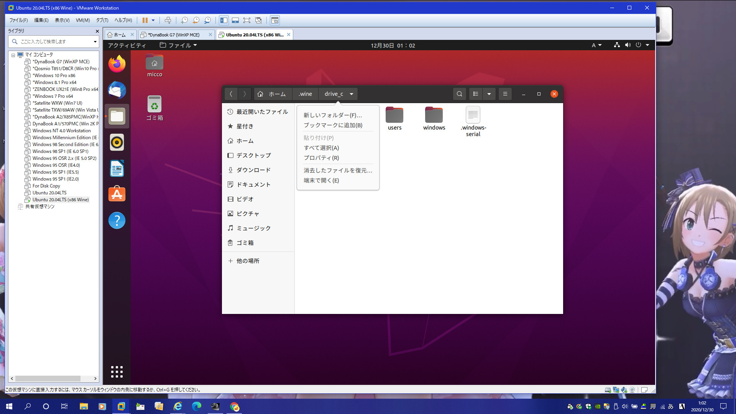Launch Thunderbird mail from the dock
736x414 pixels.
[x=117, y=90]
